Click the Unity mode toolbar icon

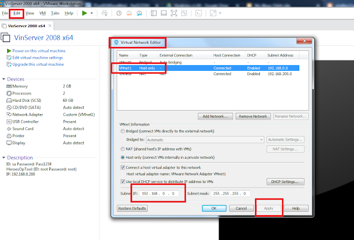[x=184, y=13]
